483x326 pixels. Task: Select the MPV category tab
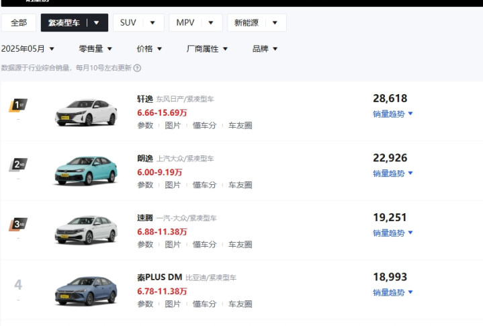185,22
